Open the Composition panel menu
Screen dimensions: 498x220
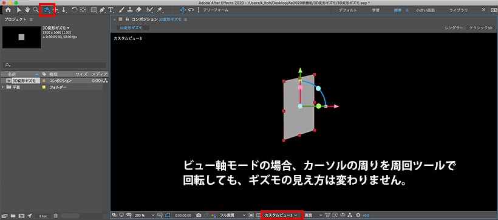(x=185, y=19)
